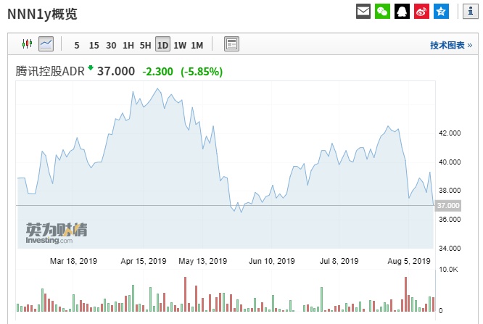Viewport: 483px width, 324px height.
Task: Click the Mar 18, 2019 date label
Action: [73, 261]
